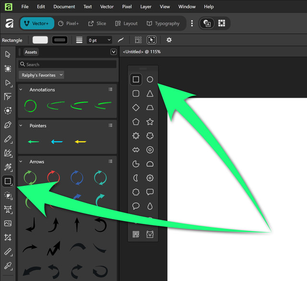Choose the Segment half-circle shape
The width and height of the screenshot is (307, 281).
tap(150, 164)
